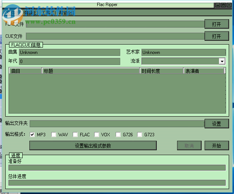The height and width of the screenshot is (194, 234).
Task: Sort by 标题 column header
Action: (91, 71)
